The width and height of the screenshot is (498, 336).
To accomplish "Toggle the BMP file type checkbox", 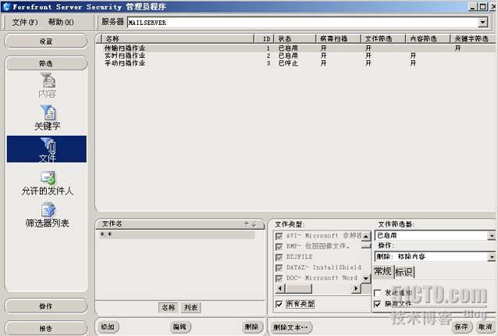I will 279,247.
